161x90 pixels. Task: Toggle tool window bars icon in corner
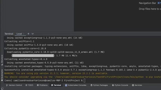click(x=2, y=88)
